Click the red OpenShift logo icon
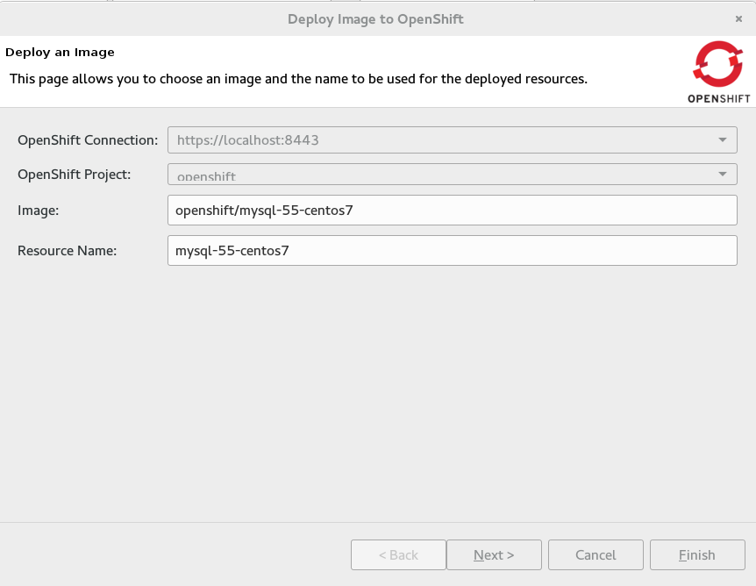756x586 pixels. [x=717, y=64]
